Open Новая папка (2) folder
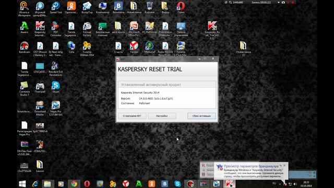Image resolution: width=334 pixels, height=188 pixels. pos(244,49)
